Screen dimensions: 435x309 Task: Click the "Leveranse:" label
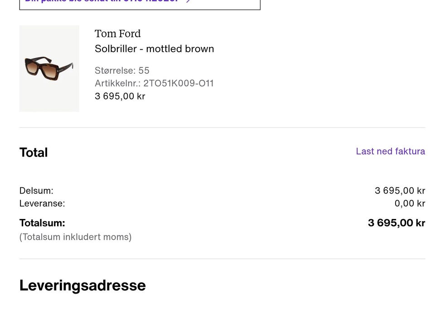point(42,204)
